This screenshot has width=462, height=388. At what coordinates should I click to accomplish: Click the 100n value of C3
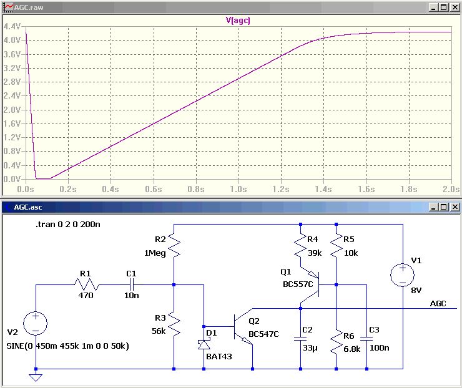coord(380,347)
